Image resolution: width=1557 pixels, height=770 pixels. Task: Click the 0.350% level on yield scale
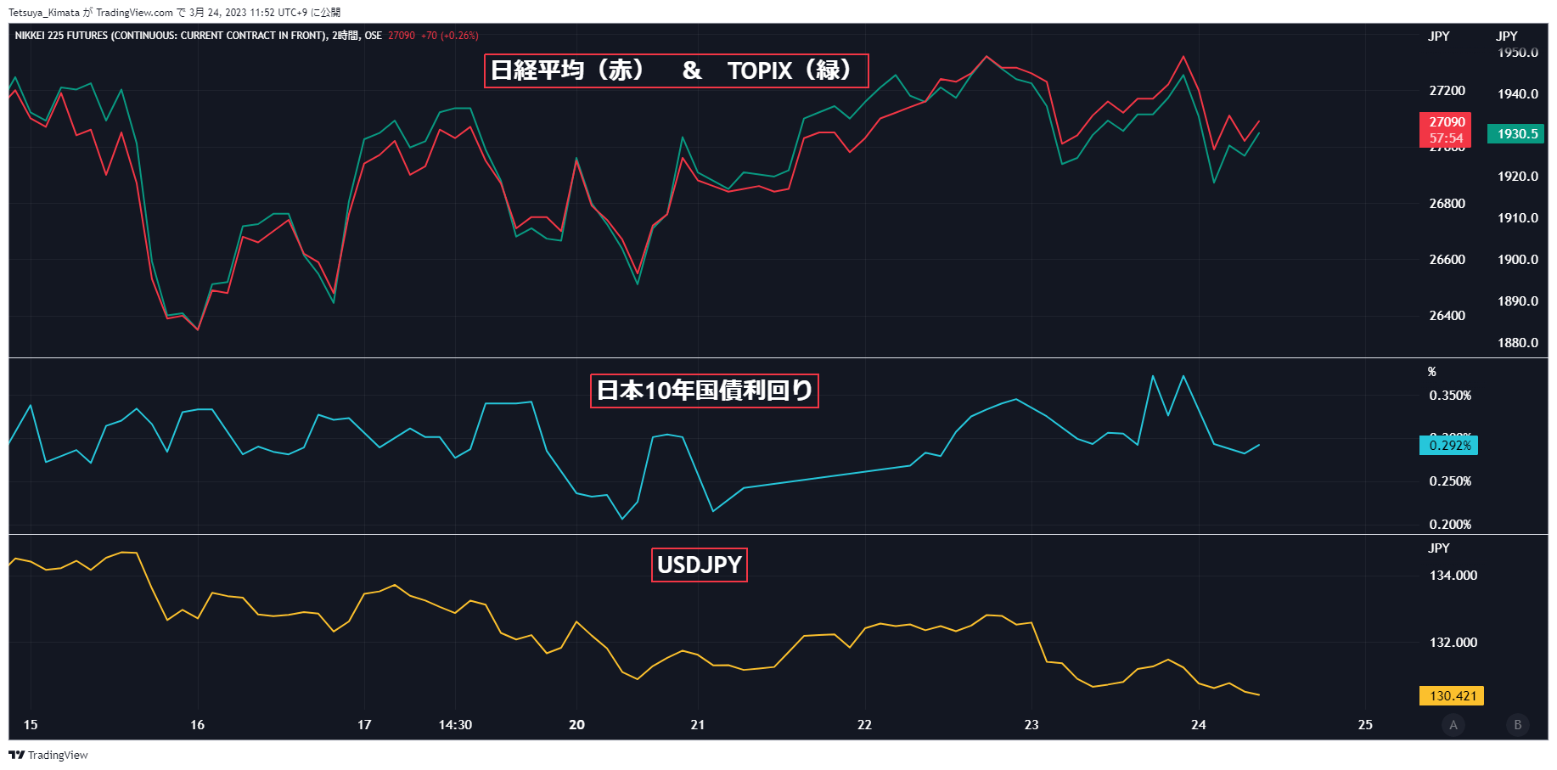point(1450,396)
